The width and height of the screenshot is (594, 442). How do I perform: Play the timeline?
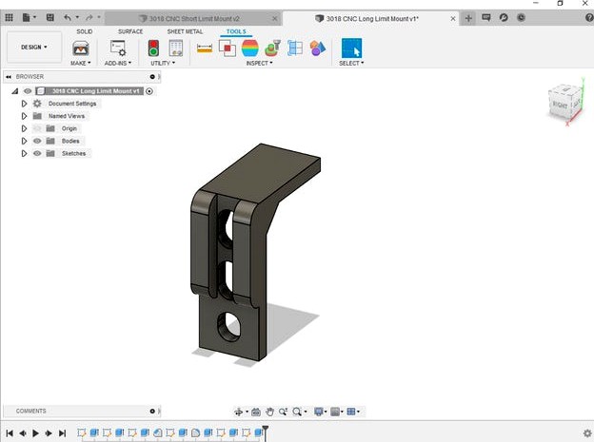click(x=35, y=433)
